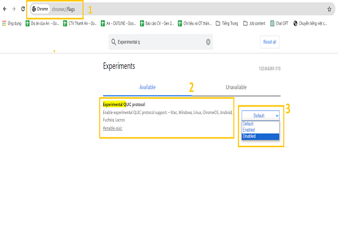Open the Dự án của An bookmark
The image size is (338, 230).
tap(42, 23)
